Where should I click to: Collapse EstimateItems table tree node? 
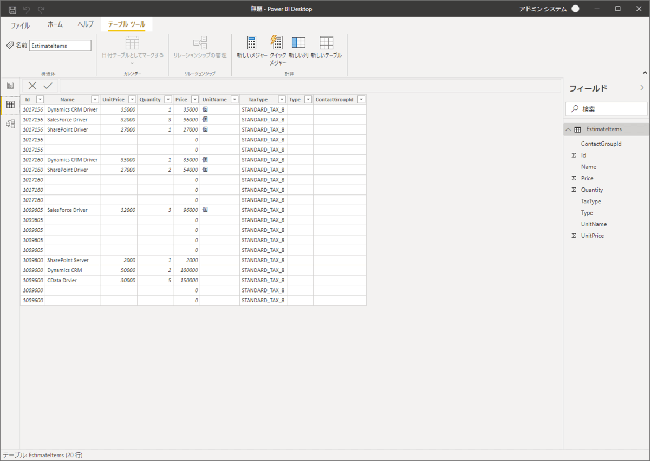(568, 129)
